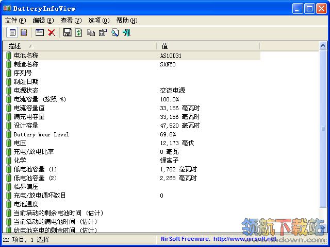Click battery icon beside 电池温度
This screenshot has height=247, width=330.
pyautogui.click(x=9, y=204)
